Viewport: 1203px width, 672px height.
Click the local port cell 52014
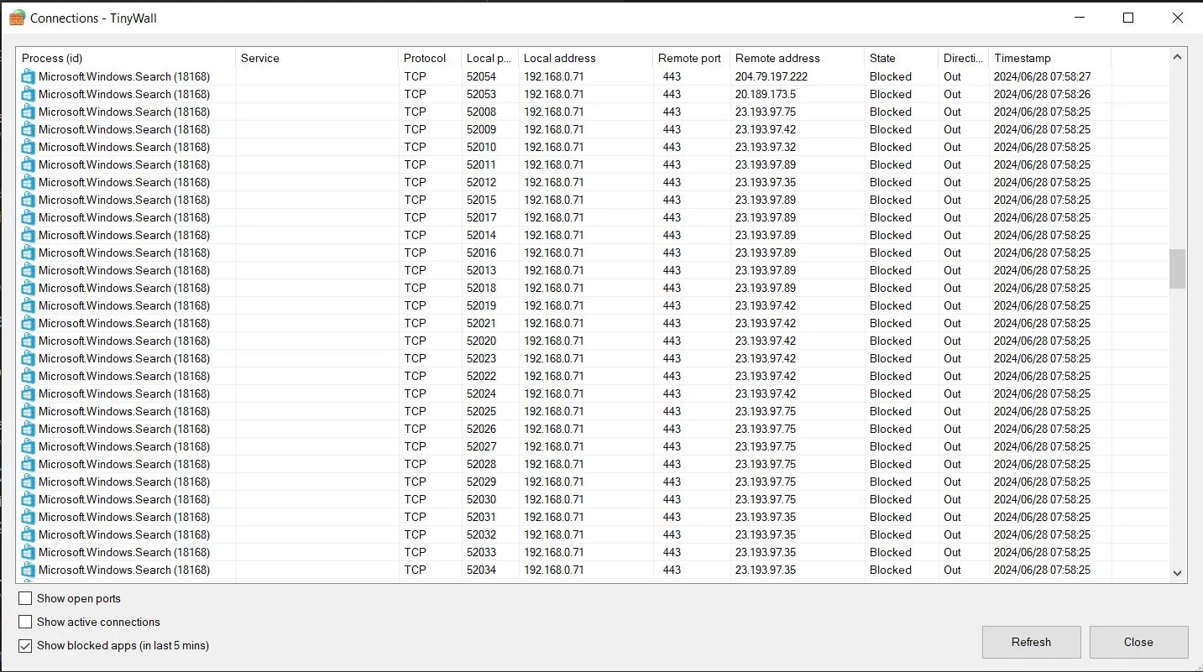click(x=481, y=235)
